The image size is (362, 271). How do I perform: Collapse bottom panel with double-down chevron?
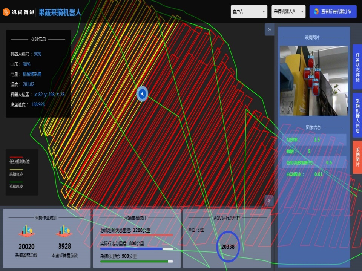pos(269,200)
